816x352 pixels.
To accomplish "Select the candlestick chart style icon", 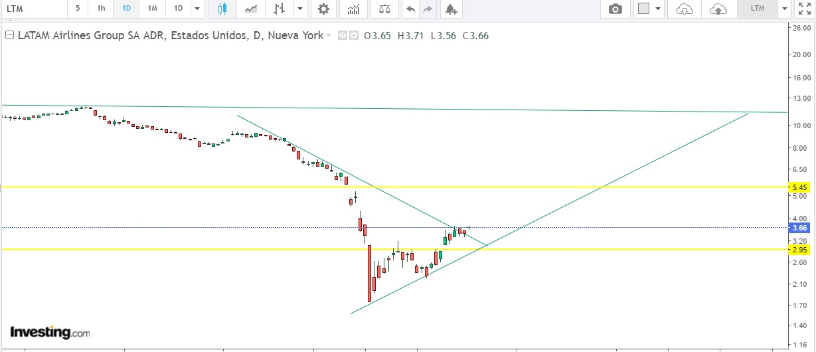I will [x=222, y=9].
